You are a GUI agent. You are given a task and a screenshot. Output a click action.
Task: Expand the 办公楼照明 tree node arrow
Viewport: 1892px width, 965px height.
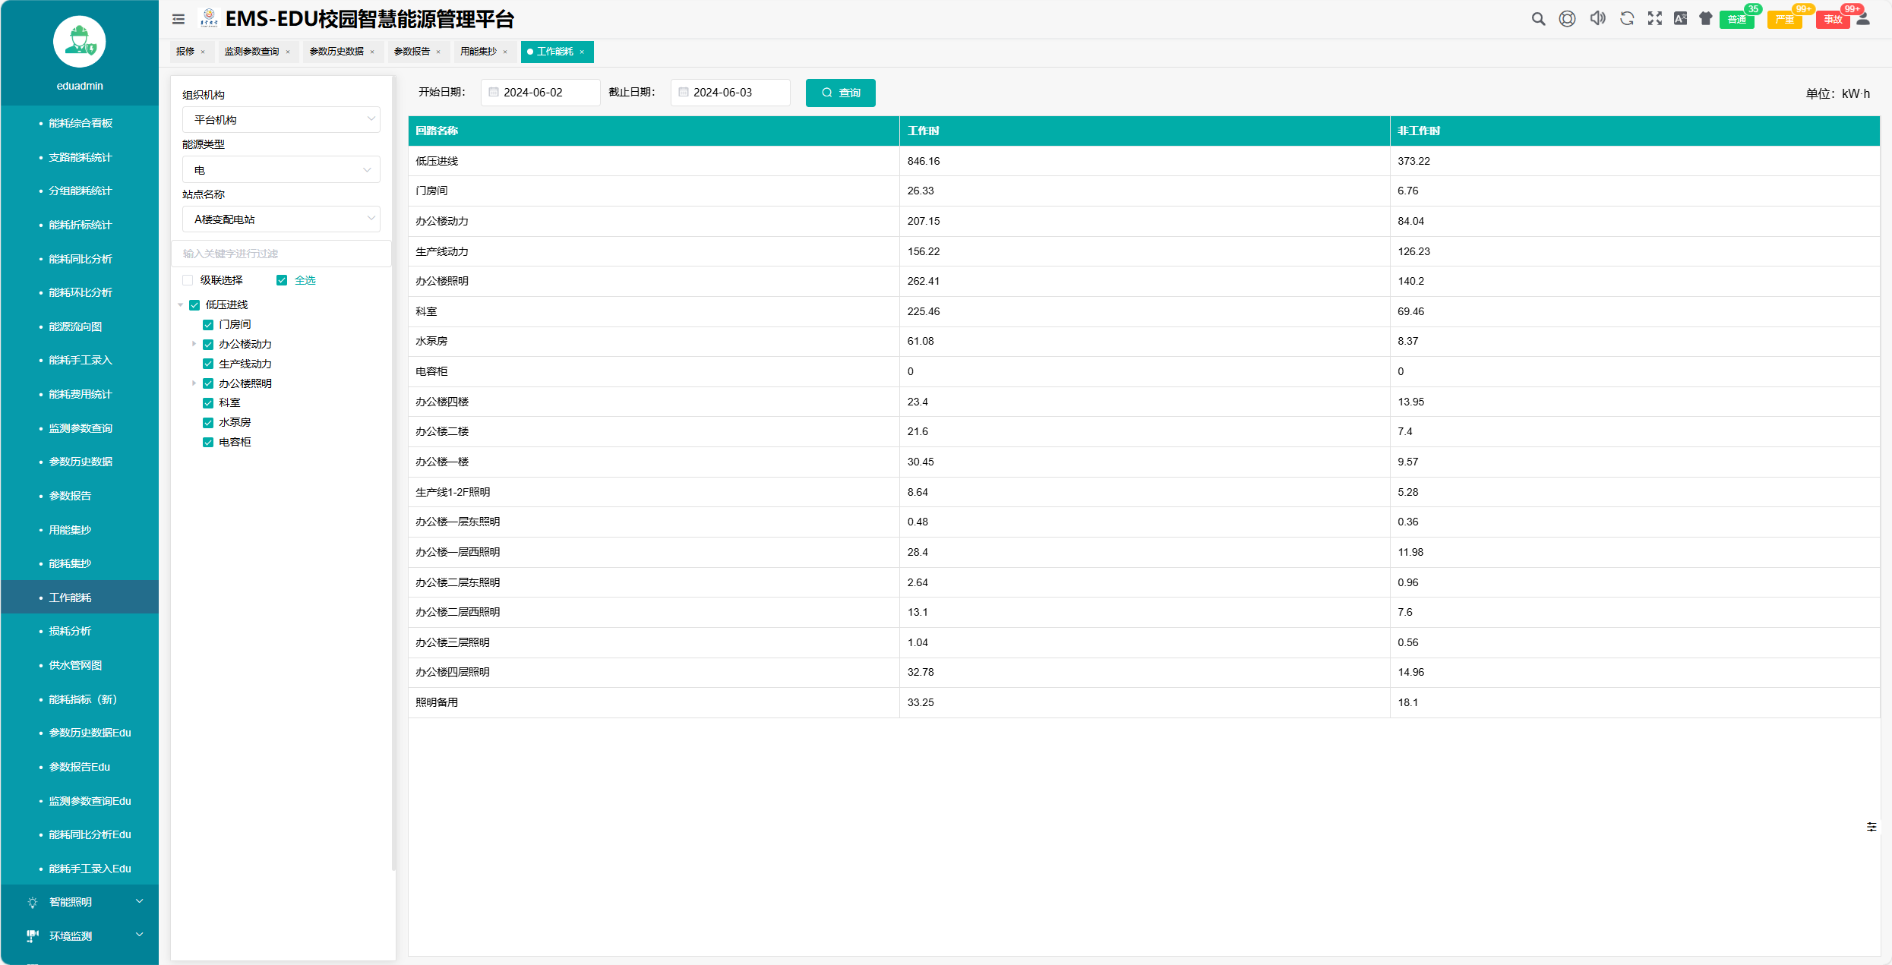point(194,383)
